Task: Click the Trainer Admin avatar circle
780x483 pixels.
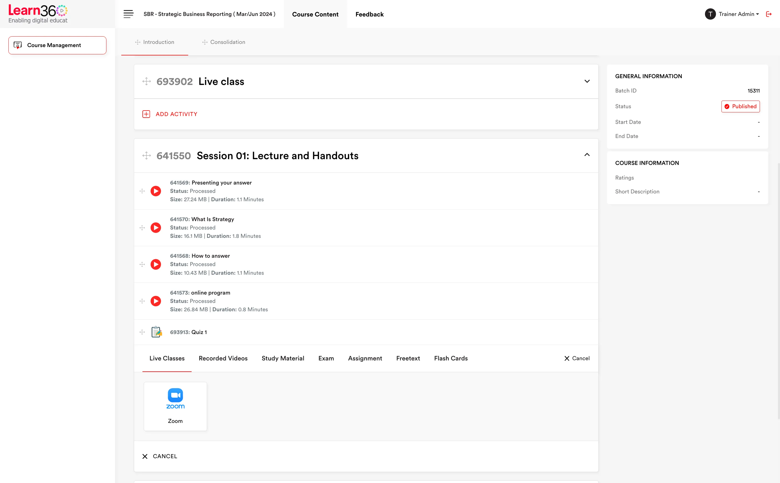Action: [710, 14]
